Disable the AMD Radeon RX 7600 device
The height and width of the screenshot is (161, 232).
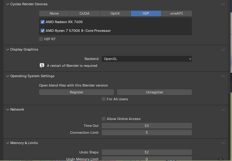[x=43, y=22]
